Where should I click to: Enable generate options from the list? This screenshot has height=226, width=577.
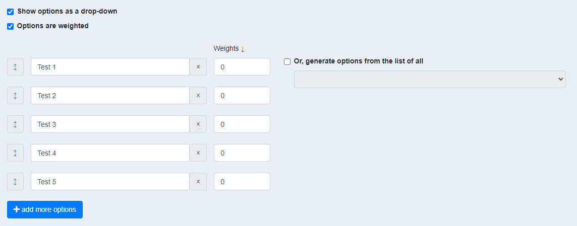tap(287, 62)
